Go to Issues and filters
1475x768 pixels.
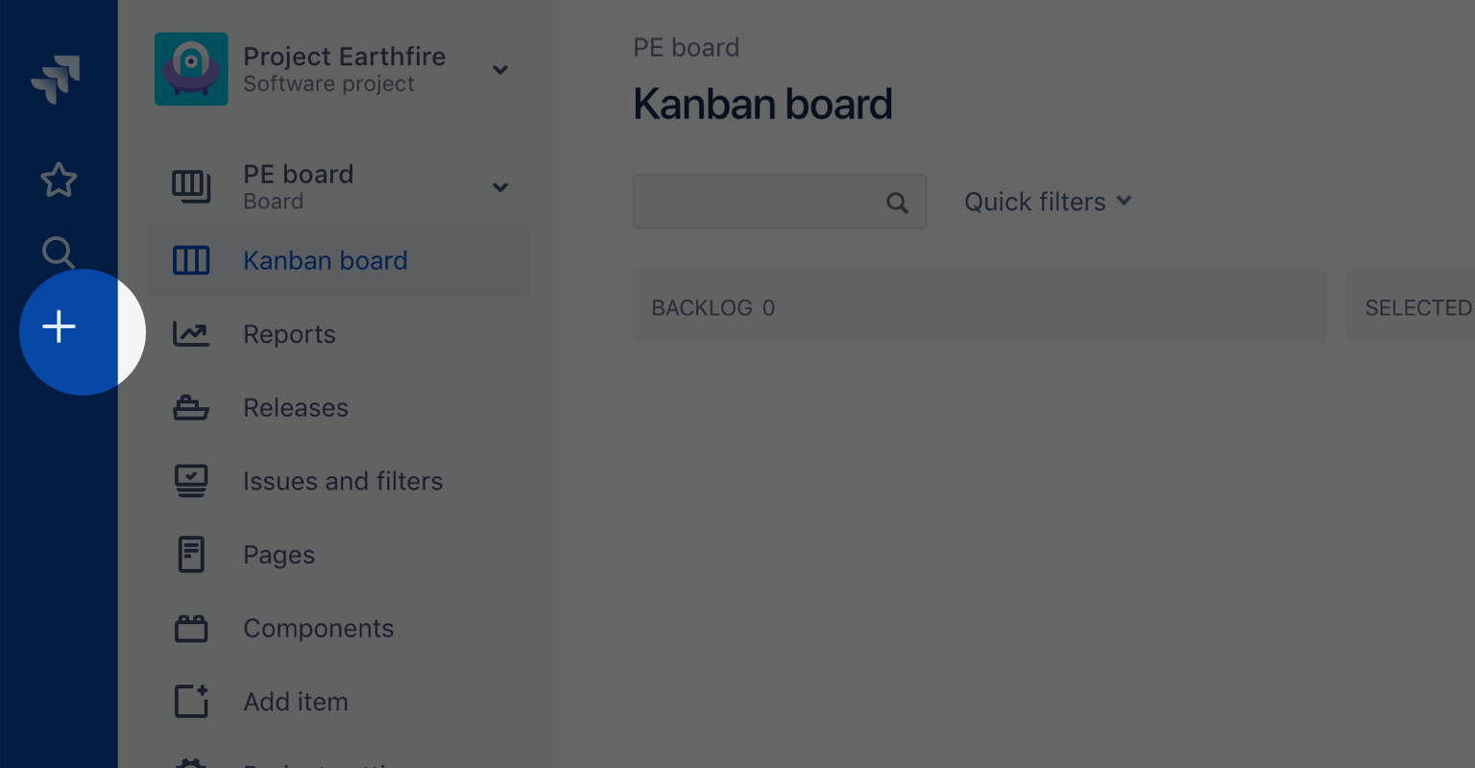click(x=343, y=481)
